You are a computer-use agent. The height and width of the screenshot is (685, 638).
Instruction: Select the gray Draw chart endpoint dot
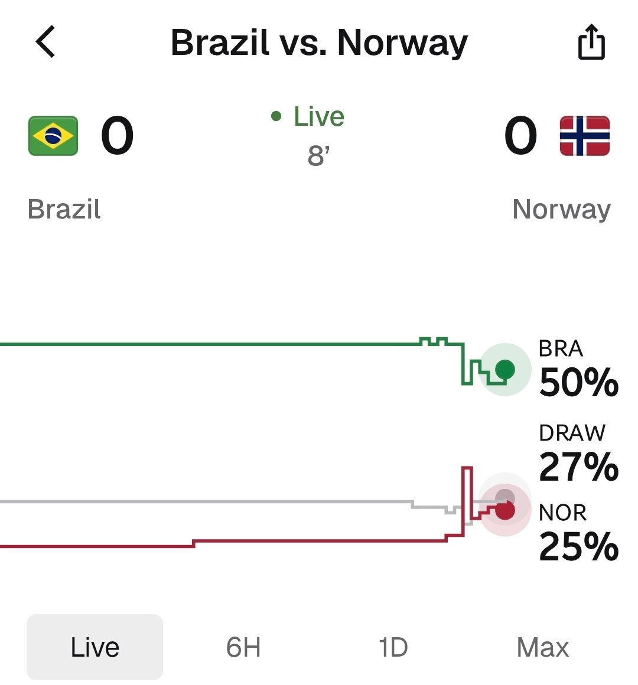505,496
